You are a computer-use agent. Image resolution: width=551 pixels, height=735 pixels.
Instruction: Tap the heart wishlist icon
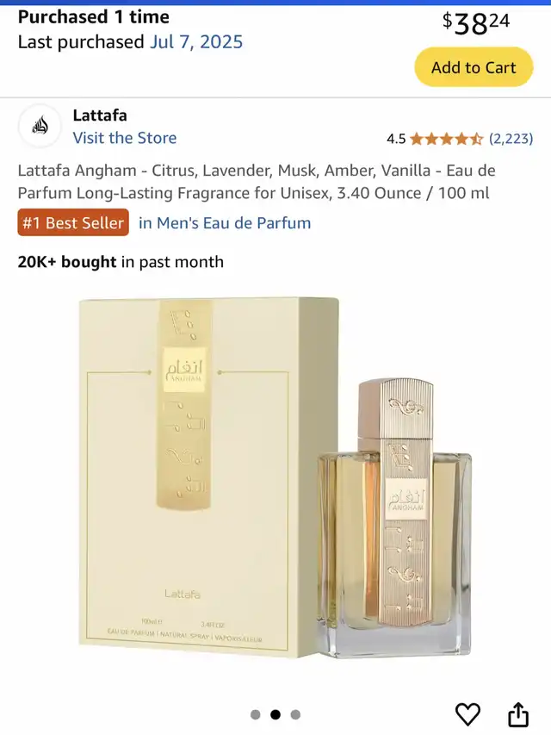[x=467, y=714]
